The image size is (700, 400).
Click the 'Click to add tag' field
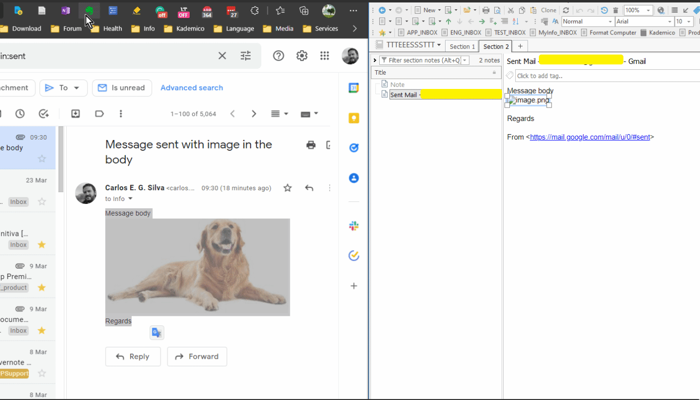point(540,76)
